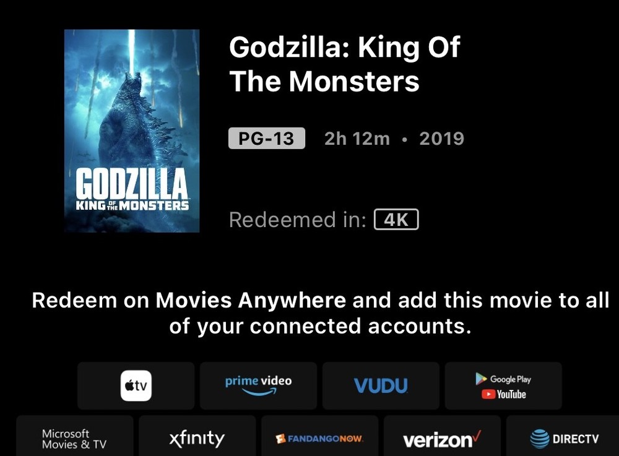
Task: Open the Microsoft Movies & TV tile
Action: [x=74, y=439]
